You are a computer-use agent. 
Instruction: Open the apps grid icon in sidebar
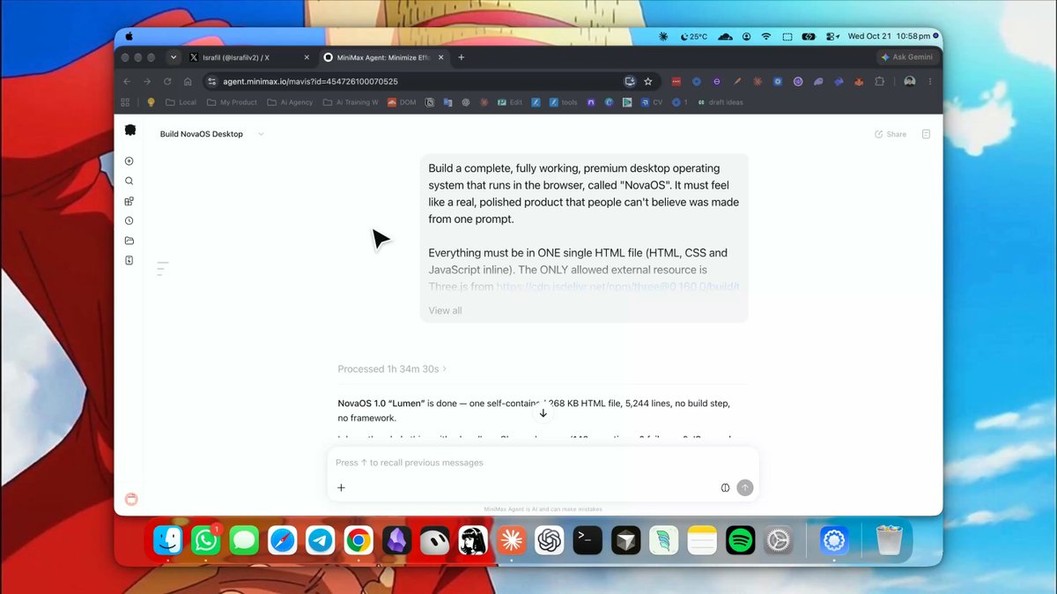pos(129,201)
